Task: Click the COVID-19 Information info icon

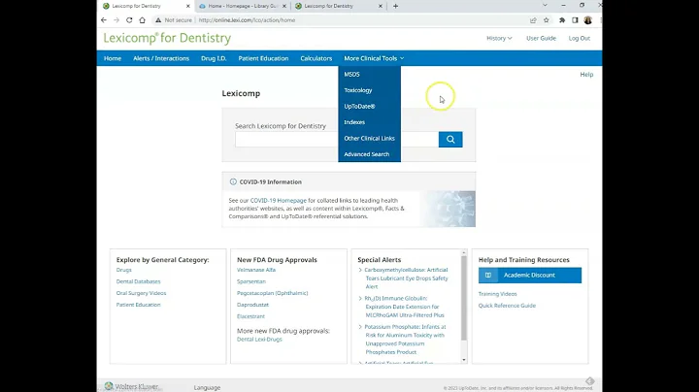Action: [233, 181]
